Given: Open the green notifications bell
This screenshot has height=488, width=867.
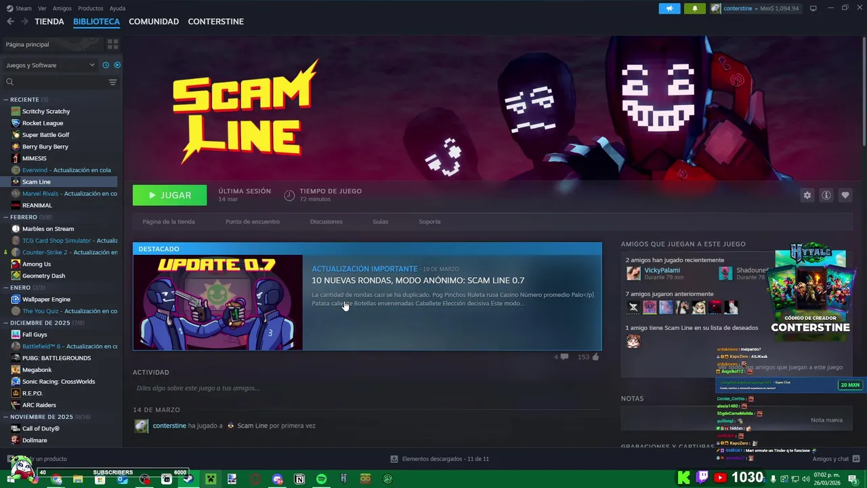Looking at the screenshot, I should pyautogui.click(x=694, y=8).
